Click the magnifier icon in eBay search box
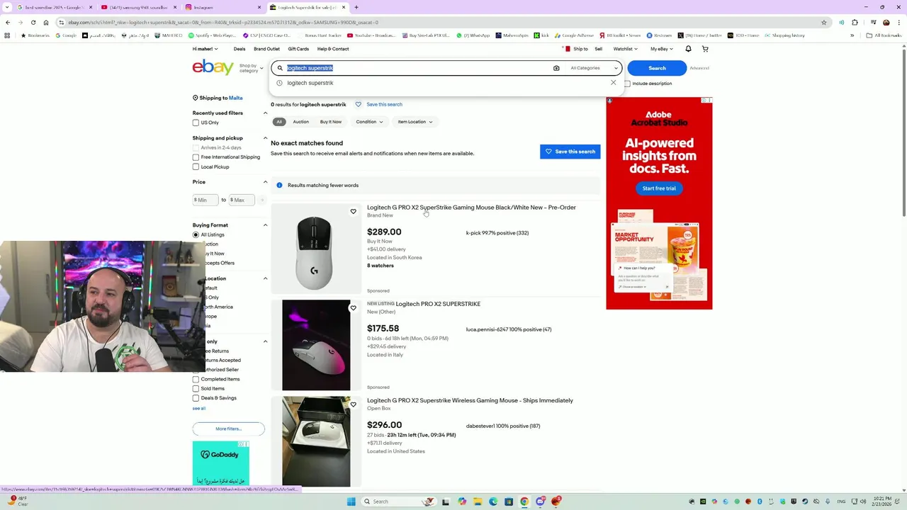This screenshot has width=907, height=510. 280,68
